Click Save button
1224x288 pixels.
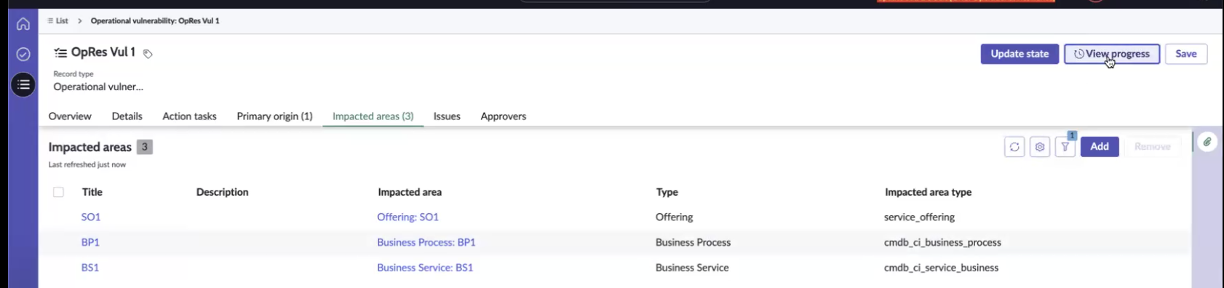(x=1186, y=54)
